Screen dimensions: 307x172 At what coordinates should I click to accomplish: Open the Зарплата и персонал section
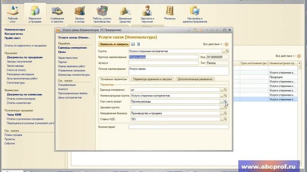(147, 14)
